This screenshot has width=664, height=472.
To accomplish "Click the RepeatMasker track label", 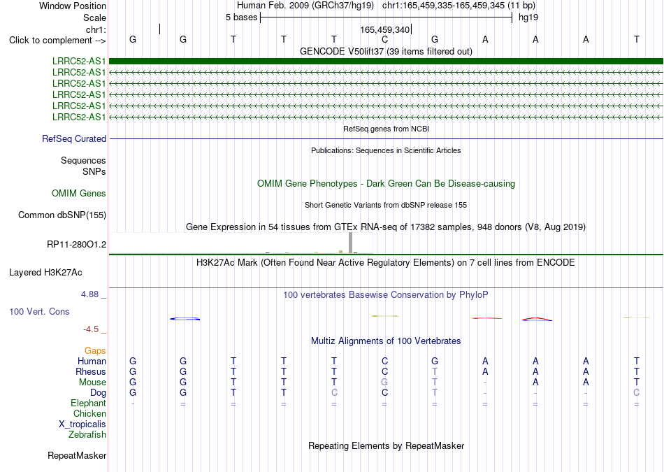I will pos(77,456).
